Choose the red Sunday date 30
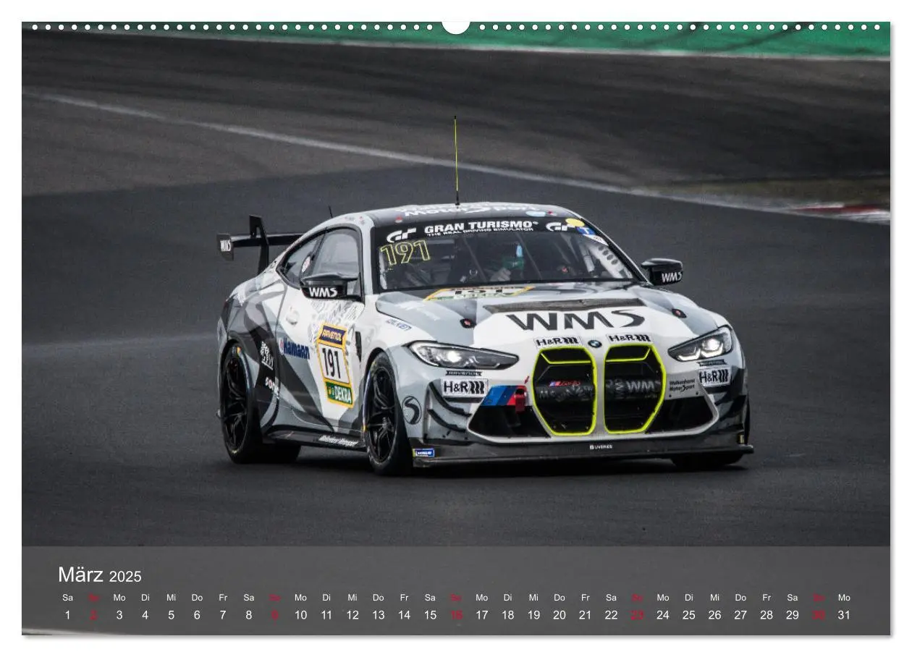Image resolution: width=912 pixels, height=657 pixels. 818,615
